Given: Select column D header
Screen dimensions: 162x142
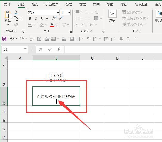Looking at the screenshot, I should click(x=117, y=58).
